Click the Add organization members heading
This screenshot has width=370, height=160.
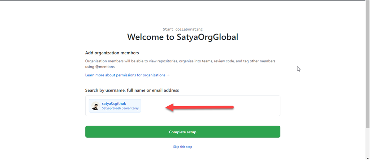[112, 53]
